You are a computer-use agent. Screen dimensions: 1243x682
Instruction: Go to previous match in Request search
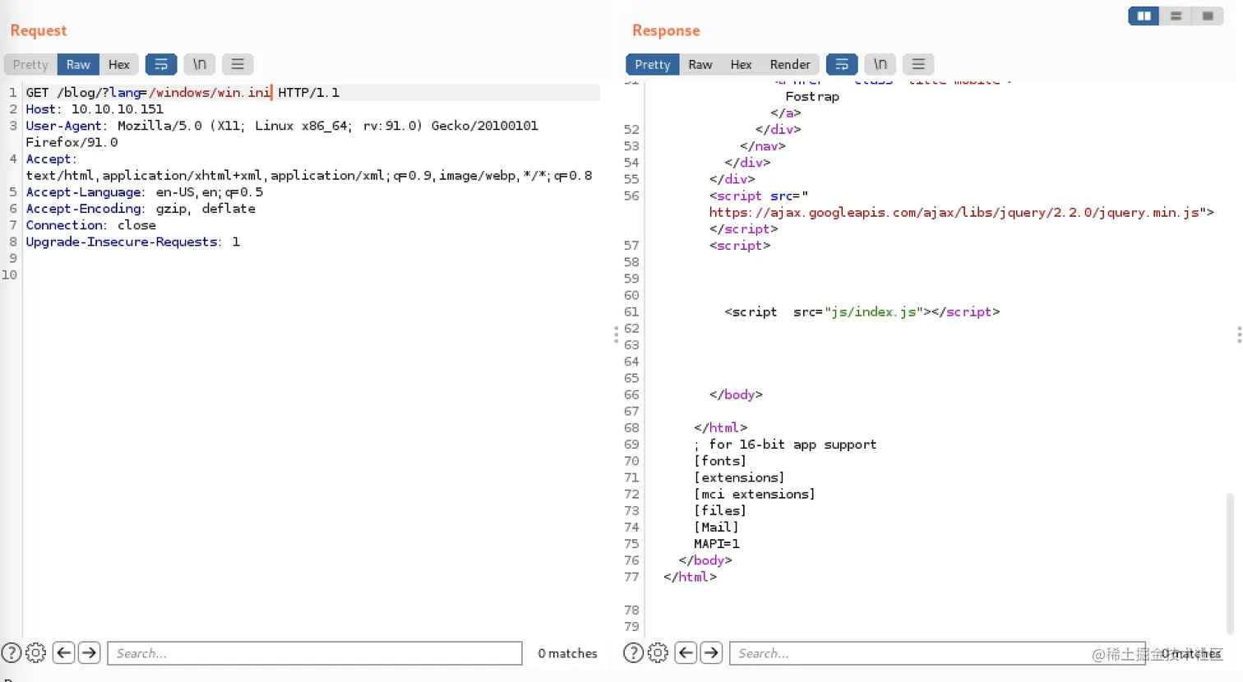(63, 653)
